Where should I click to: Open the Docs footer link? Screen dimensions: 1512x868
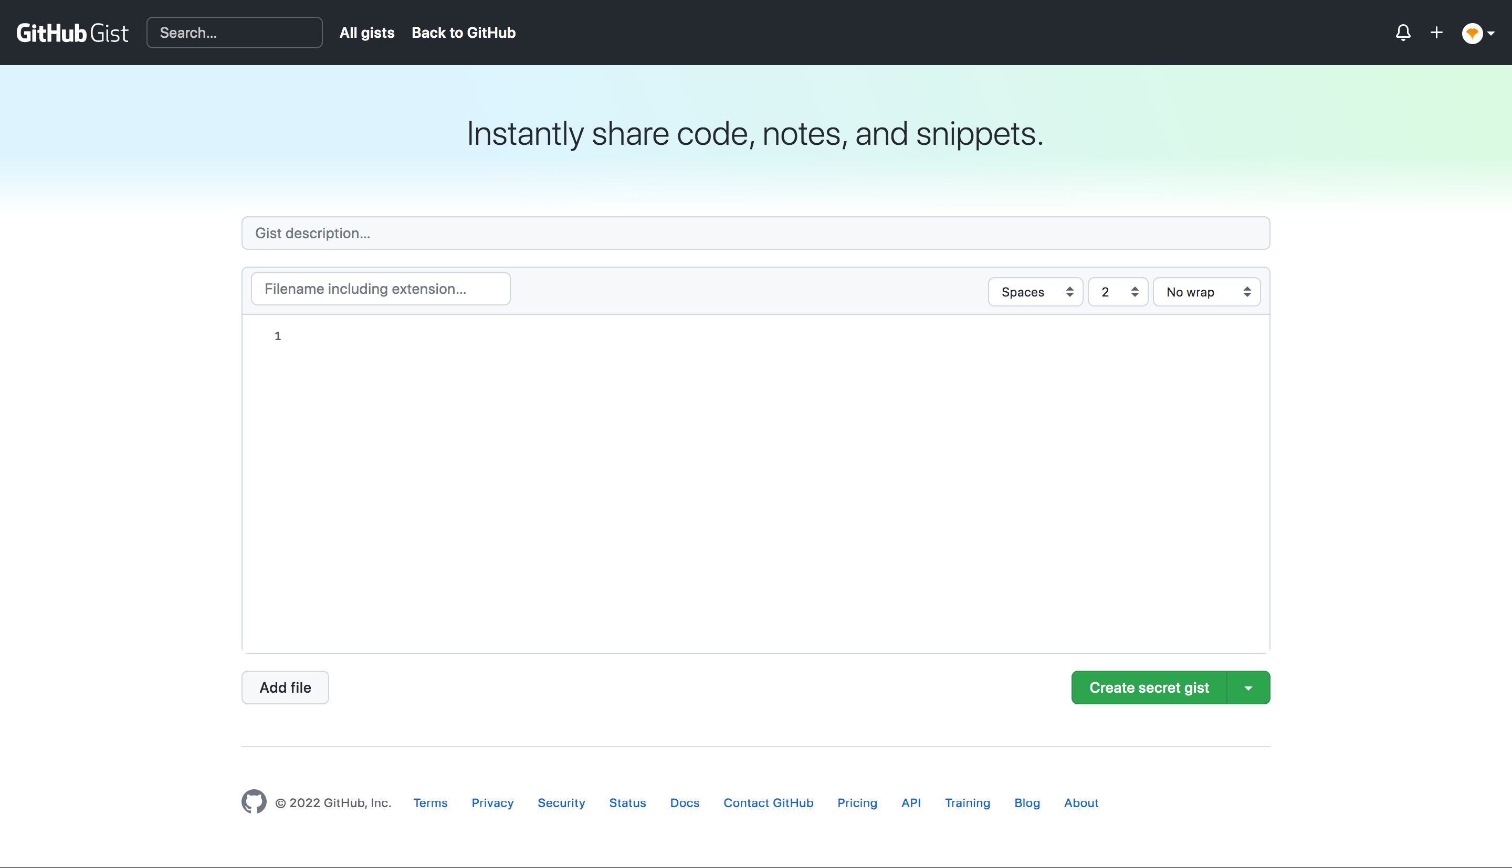tap(685, 803)
